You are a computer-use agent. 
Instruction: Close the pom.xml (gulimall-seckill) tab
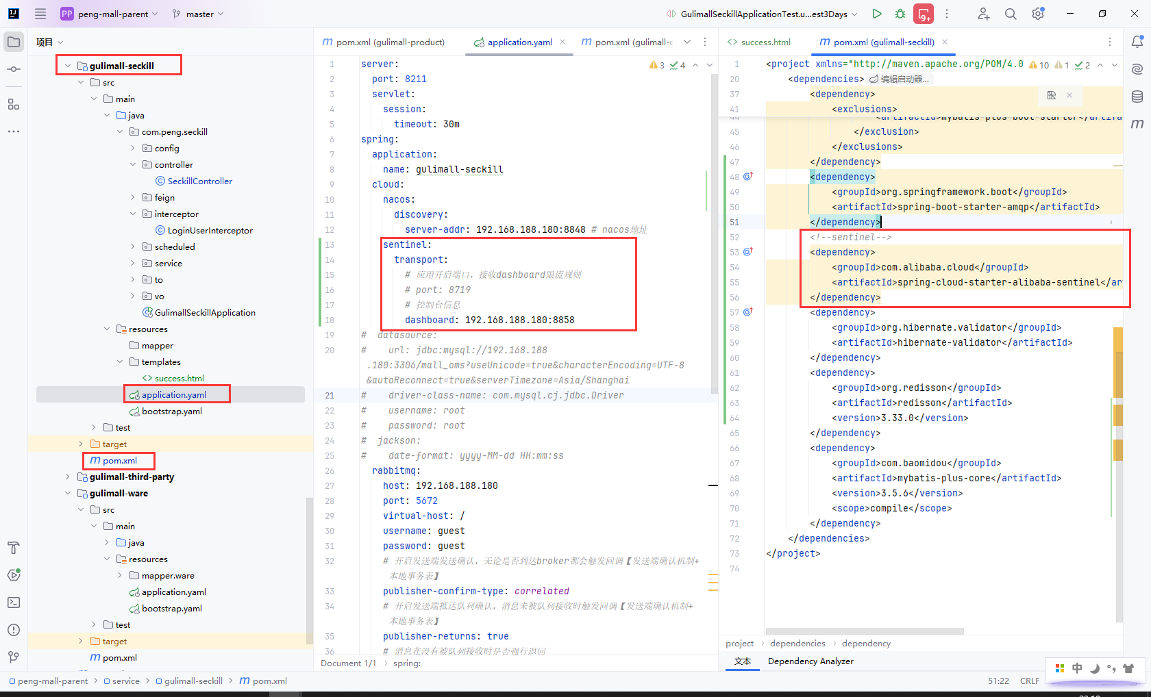(x=945, y=42)
